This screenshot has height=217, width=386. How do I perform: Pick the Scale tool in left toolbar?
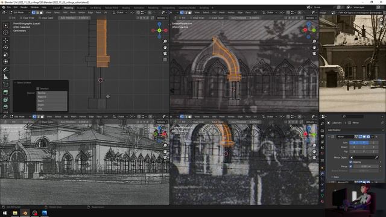pos(5,54)
